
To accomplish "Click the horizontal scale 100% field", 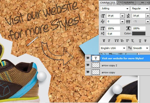I will (138, 28).
